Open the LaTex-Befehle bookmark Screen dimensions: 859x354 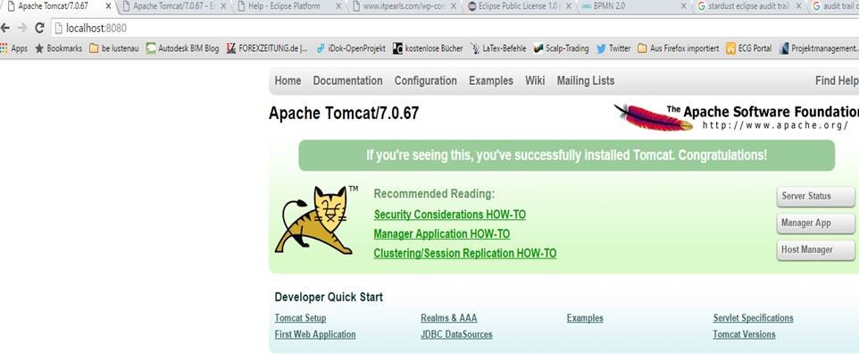click(x=498, y=48)
